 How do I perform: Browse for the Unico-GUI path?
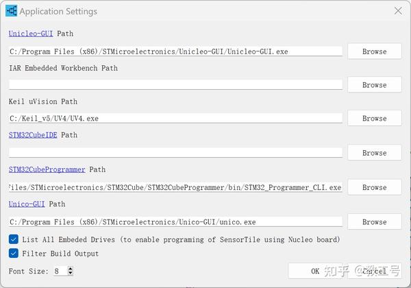click(x=374, y=222)
